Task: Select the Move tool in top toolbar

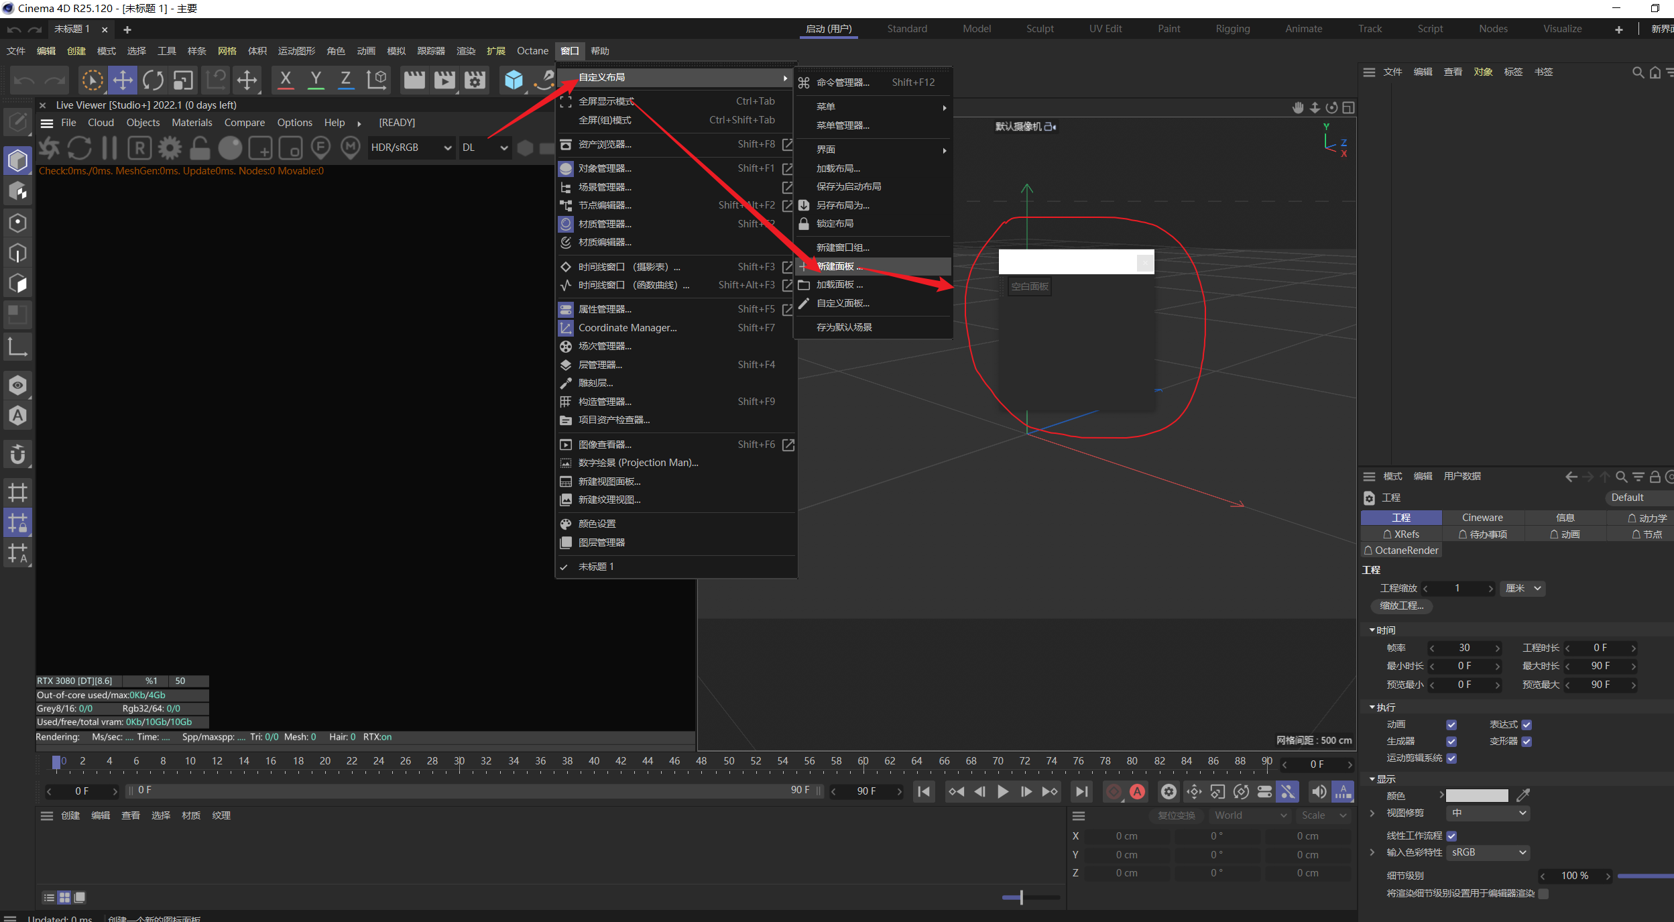Action: (123, 80)
